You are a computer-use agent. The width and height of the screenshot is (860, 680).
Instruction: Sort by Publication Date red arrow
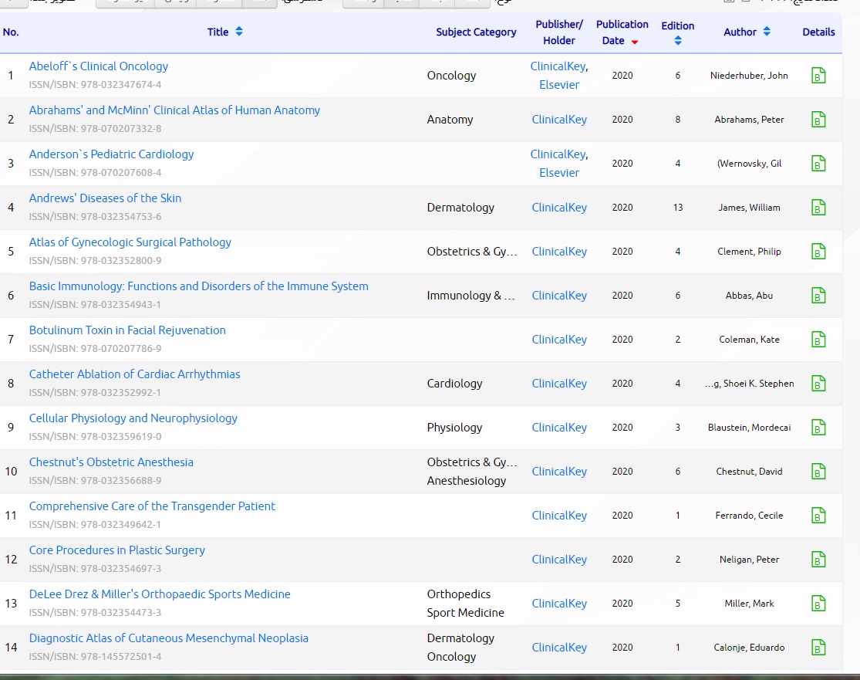click(x=635, y=42)
